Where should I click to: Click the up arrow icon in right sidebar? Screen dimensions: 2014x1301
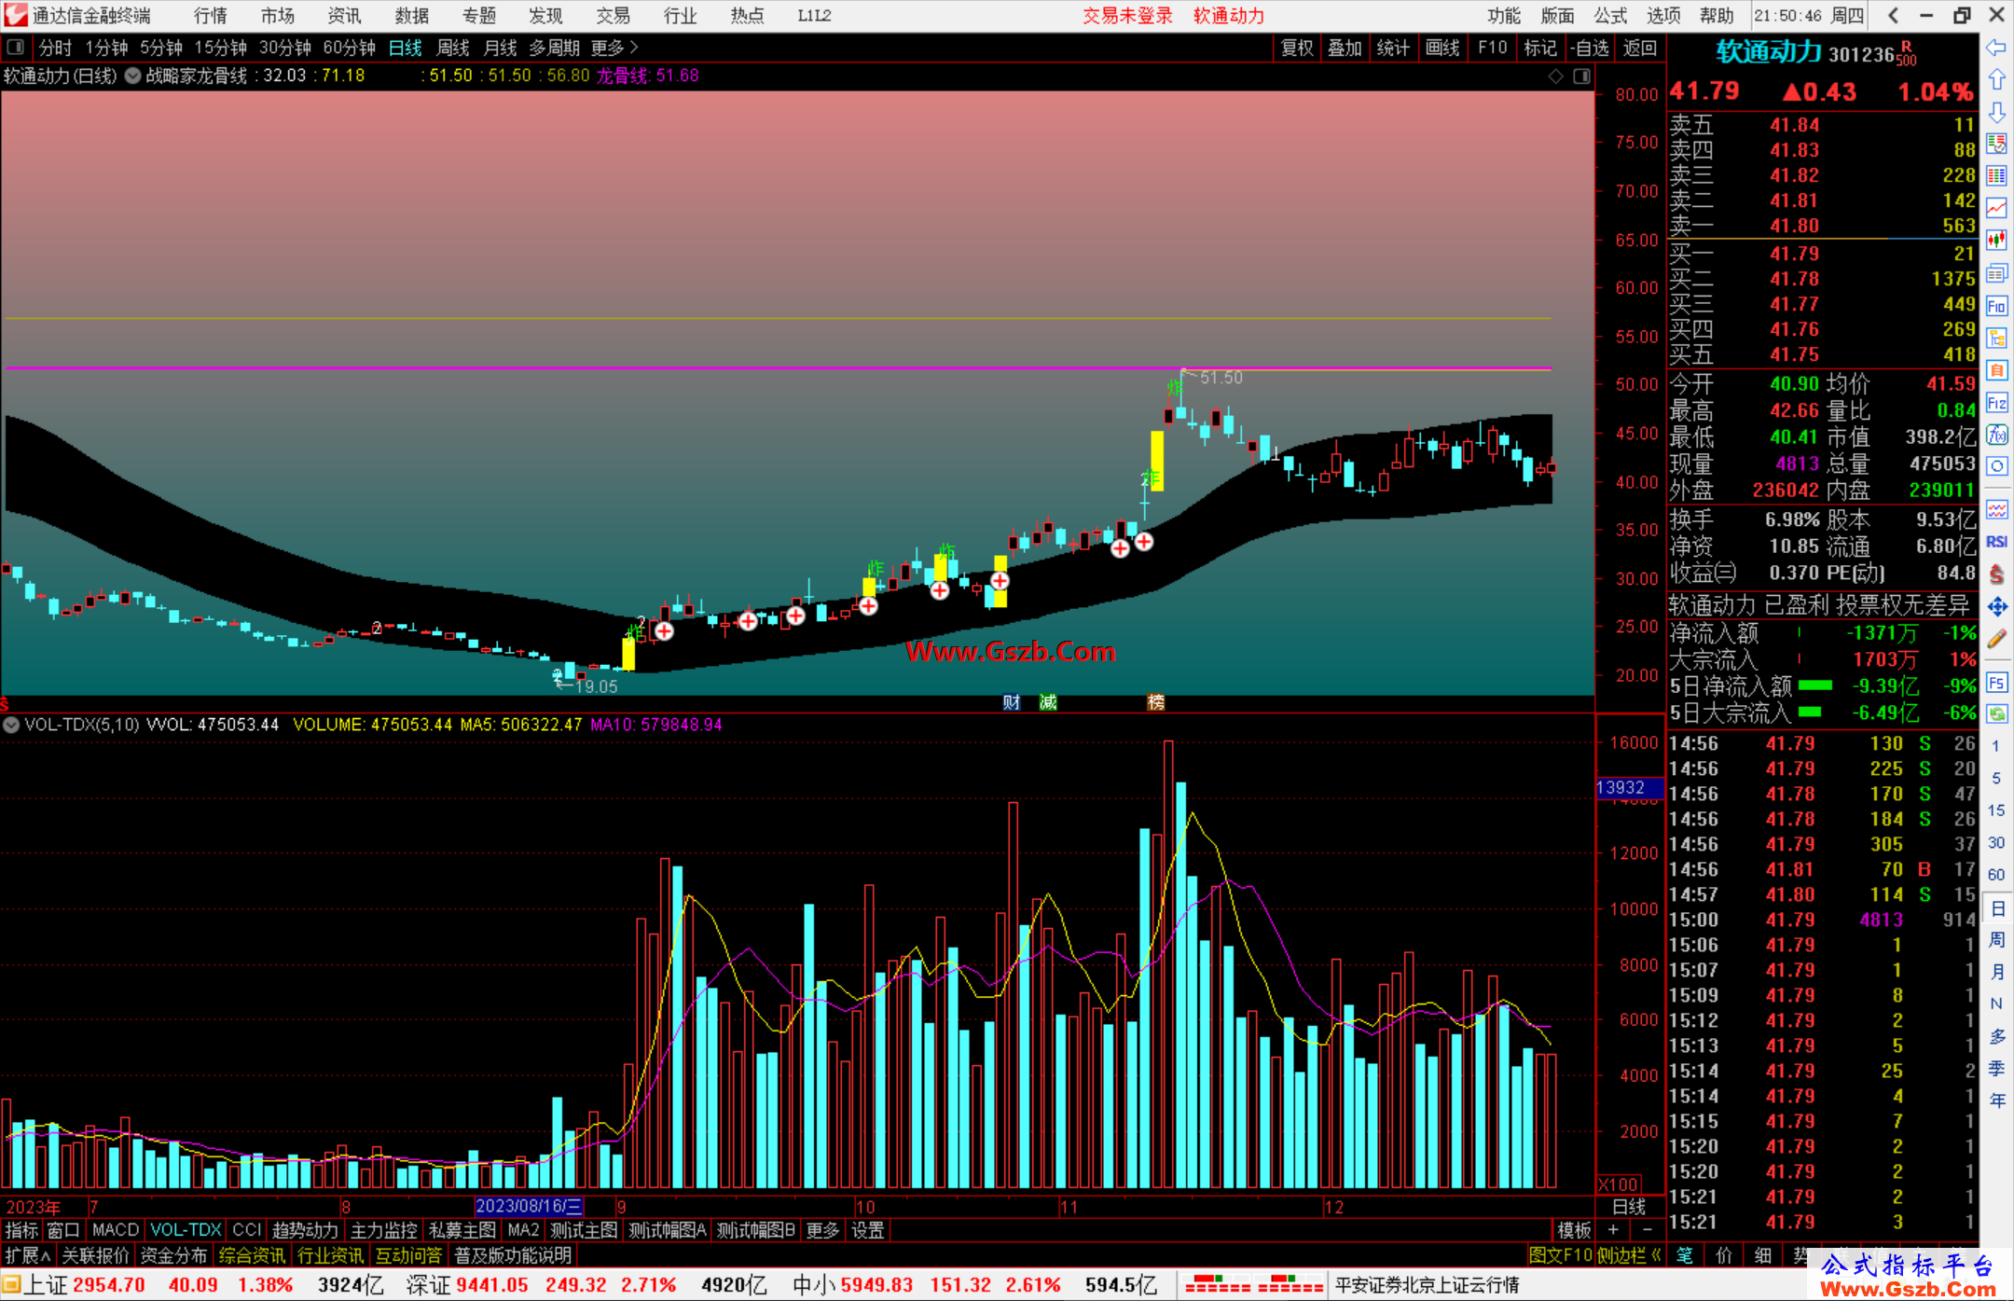(x=1996, y=80)
